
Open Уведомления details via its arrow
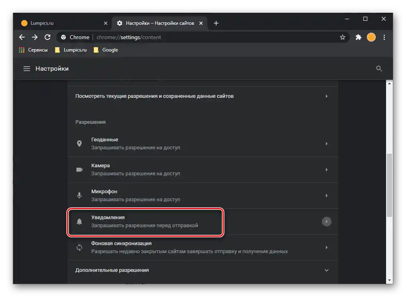point(327,221)
